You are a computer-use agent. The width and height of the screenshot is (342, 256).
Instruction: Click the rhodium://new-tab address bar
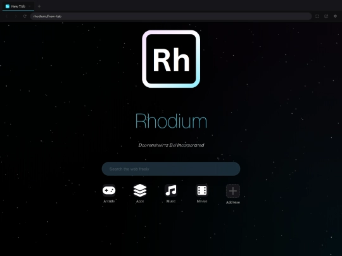coord(171,16)
